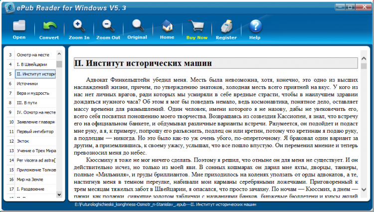Viewport: 374px width, 212px height.
Task: Open Help with question mark icon
Action: coord(255,26)
